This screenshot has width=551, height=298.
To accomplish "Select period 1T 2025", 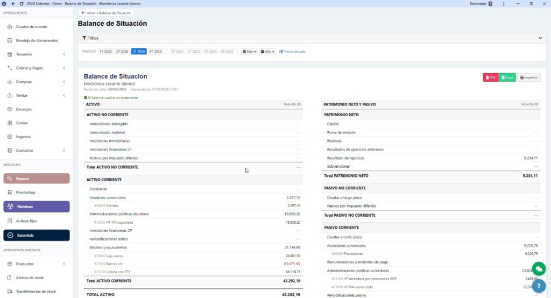I will (176, 52).
